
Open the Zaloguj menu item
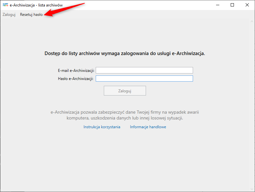pos(9,15)
